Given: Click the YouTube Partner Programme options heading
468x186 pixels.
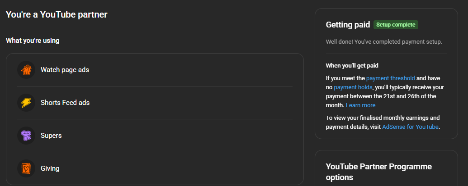Looking at the screenshot, I should tap(378, 172).
